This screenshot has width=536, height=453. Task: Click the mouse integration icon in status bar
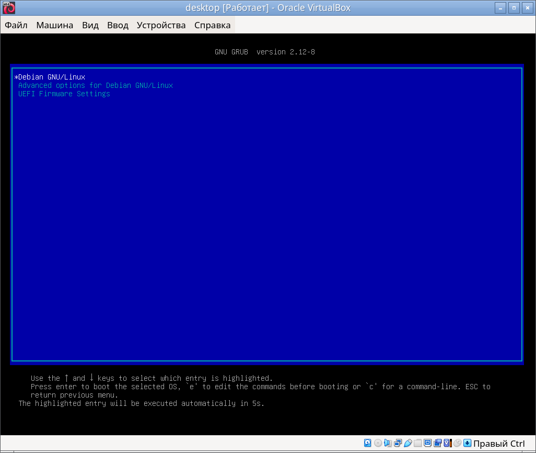coord(458,443)
